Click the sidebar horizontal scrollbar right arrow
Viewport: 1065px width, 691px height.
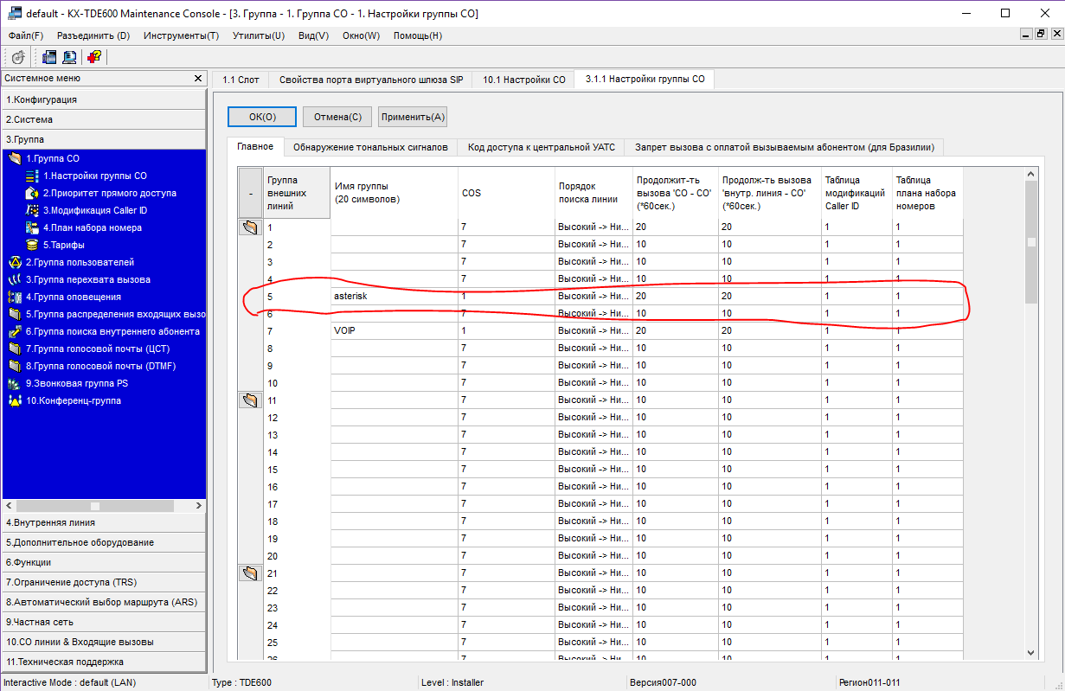pos(199,505)
